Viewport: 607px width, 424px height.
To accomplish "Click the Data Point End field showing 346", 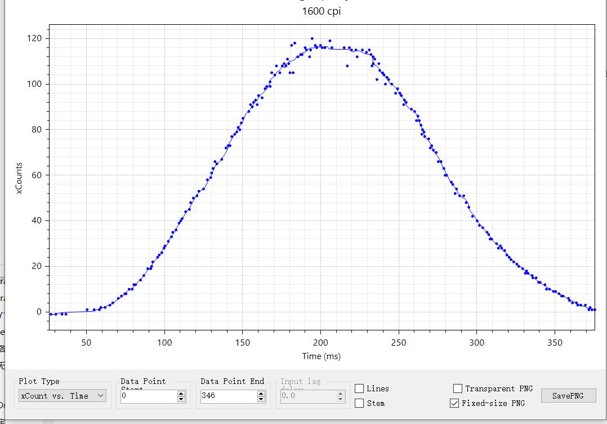I will pyautogui.click(x=229, y=396).
